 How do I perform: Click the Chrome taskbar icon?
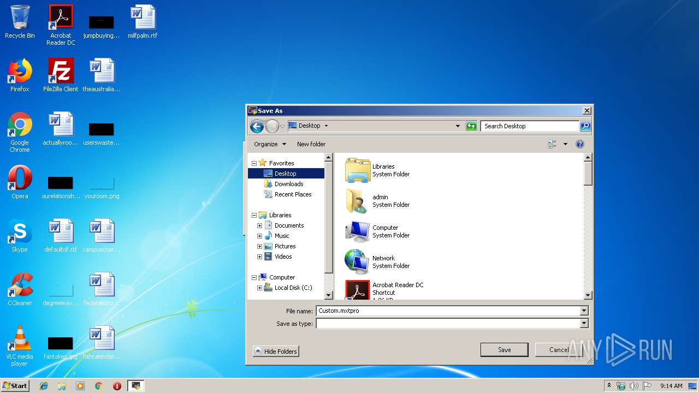pos(99,386)
